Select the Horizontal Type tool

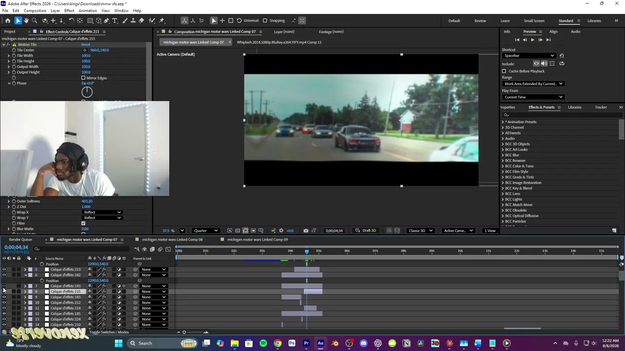pyautogui.click(x=115, y=20)
